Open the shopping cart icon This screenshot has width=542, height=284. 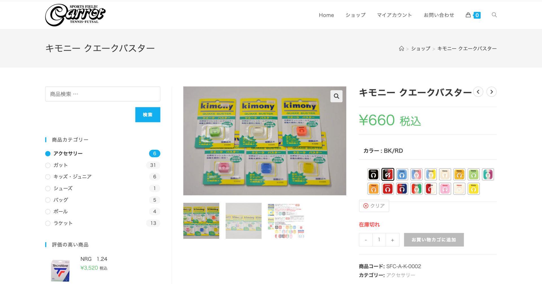click(469, 15)
